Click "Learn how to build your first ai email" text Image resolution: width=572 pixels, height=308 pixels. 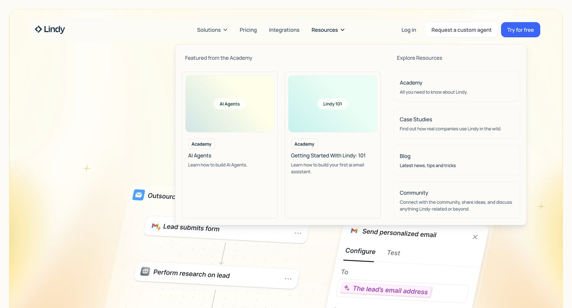pos(328,165)
